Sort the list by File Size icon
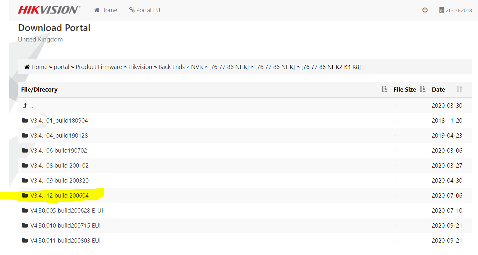Viewport: 478px width, 255px height. click(x=423, y=89)
